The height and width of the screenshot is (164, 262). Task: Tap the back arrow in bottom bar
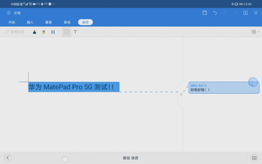coord(8,157)
